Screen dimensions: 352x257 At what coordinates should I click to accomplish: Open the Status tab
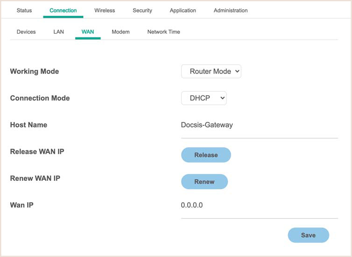(x=24, y=10)
